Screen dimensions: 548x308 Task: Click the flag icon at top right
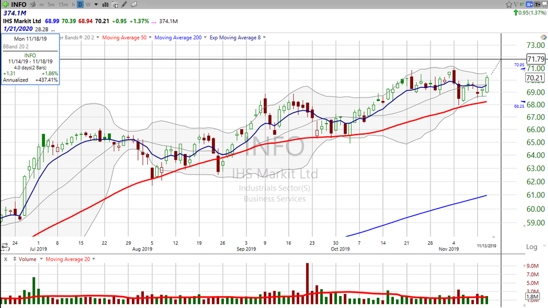tap(516, 5)
